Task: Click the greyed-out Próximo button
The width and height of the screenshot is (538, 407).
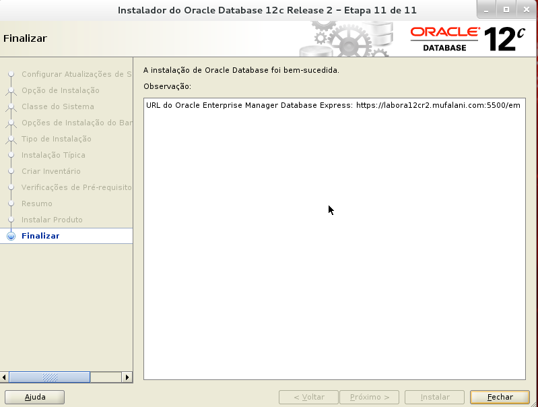Action: click(369, 397)
